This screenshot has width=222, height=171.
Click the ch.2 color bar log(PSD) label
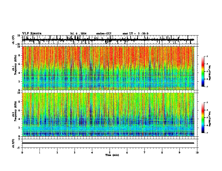(210, 119)
